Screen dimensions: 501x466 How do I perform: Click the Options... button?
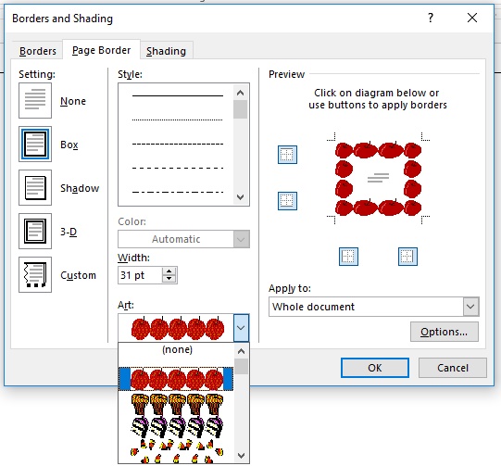click(x=445, y=332)
